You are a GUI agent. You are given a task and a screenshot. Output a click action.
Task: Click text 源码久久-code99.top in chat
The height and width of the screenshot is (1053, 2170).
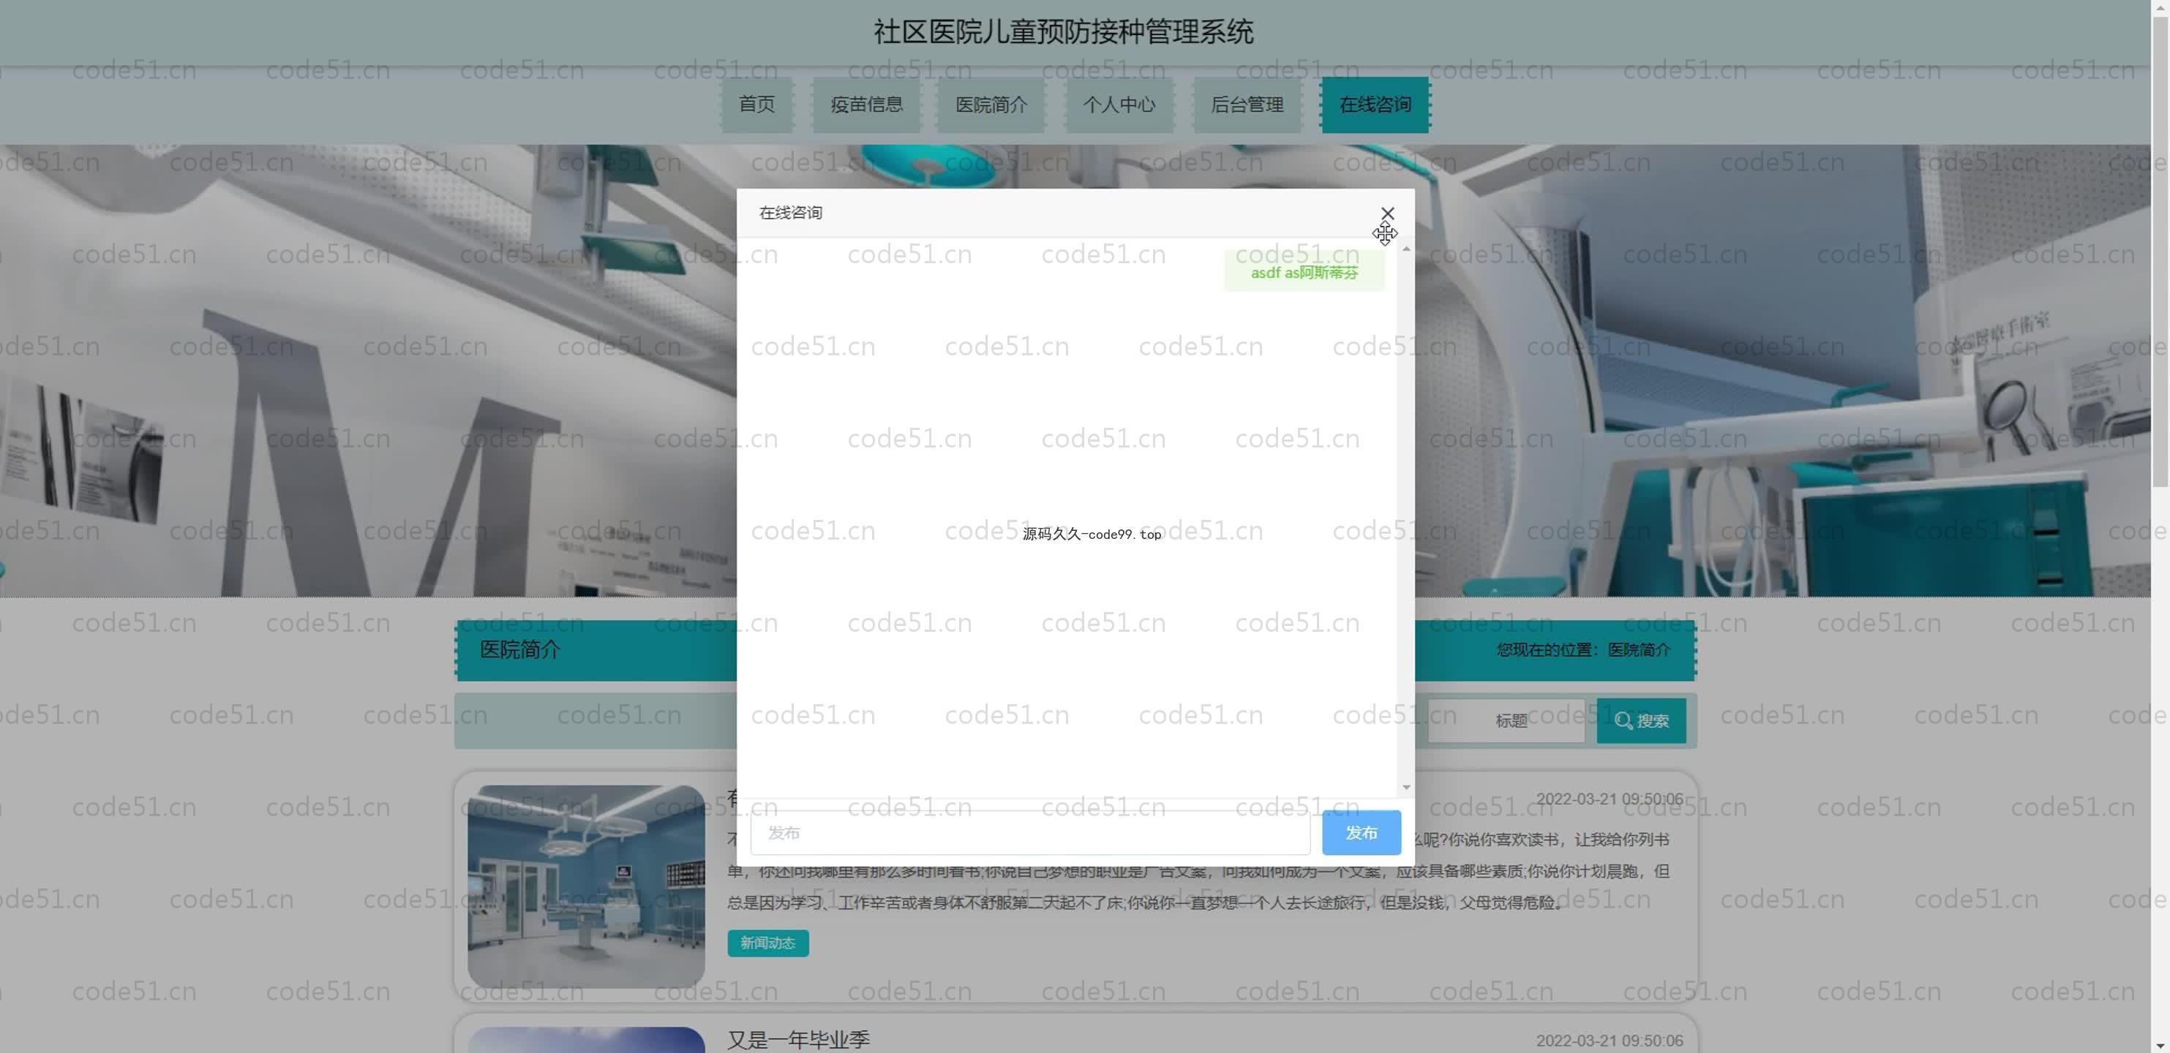[1092, 534]
